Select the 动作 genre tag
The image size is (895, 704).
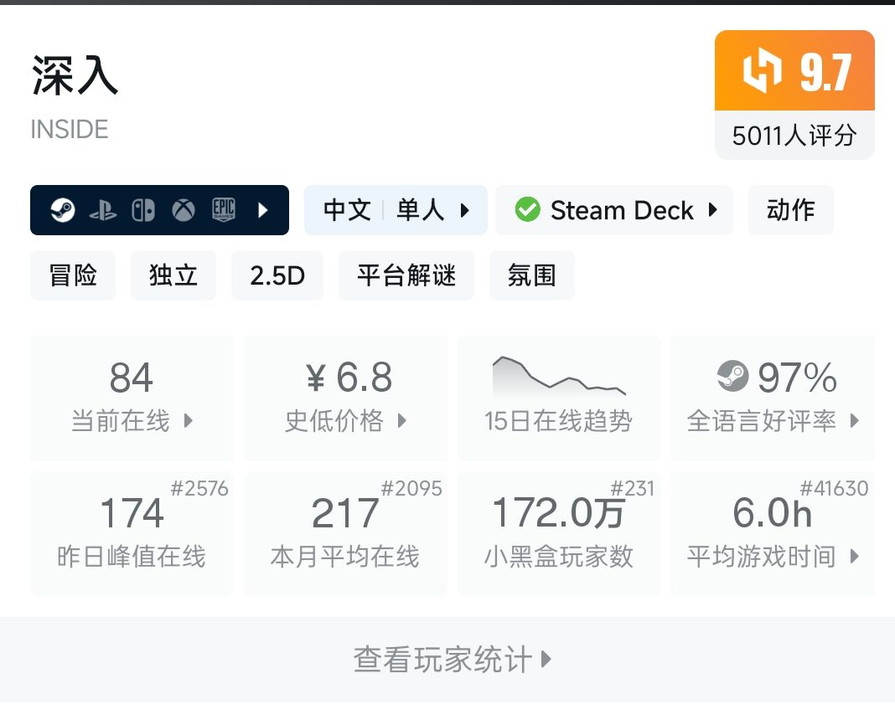[x=790, y=210]
